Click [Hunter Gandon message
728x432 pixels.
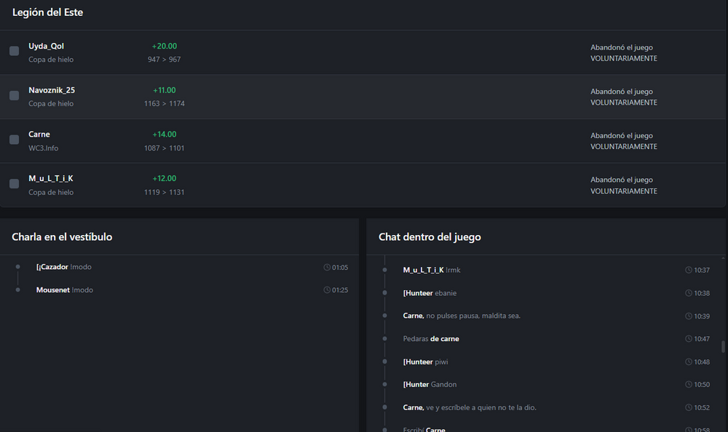(x=430, y=384)
